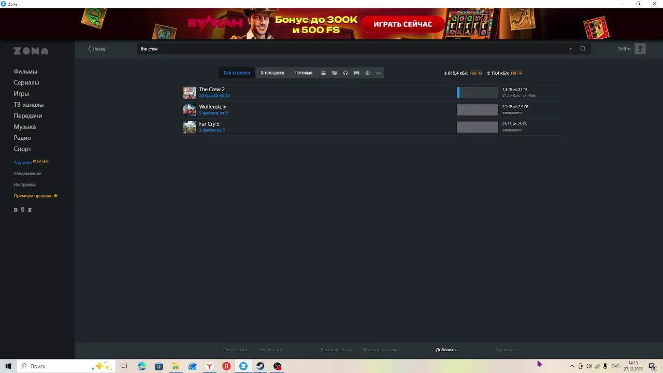This screenshot has width=663, height=373.
Task: Filter downloads by sport ball icon
Action: point(367,73)
